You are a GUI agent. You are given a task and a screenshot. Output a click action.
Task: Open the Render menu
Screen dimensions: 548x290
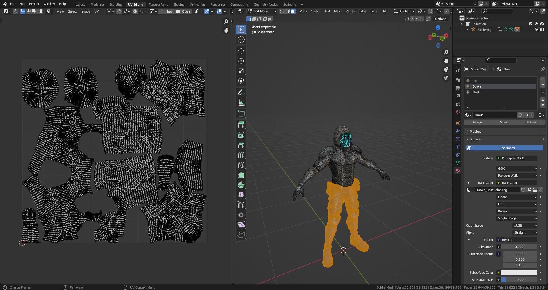34,4
